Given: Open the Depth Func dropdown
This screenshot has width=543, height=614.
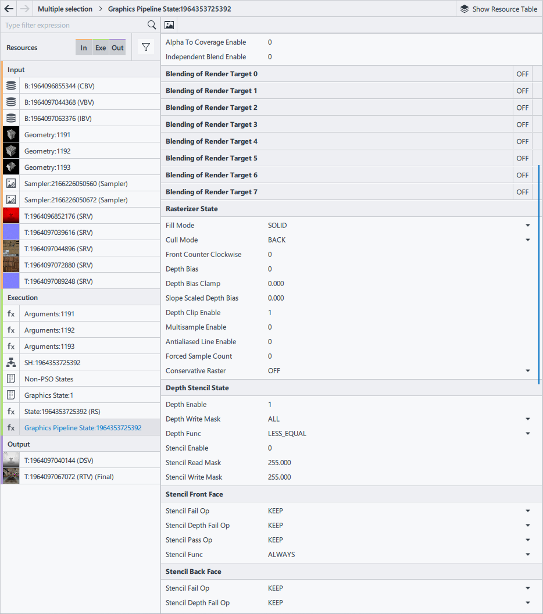Looking at the screenshot, I should 528,434.
